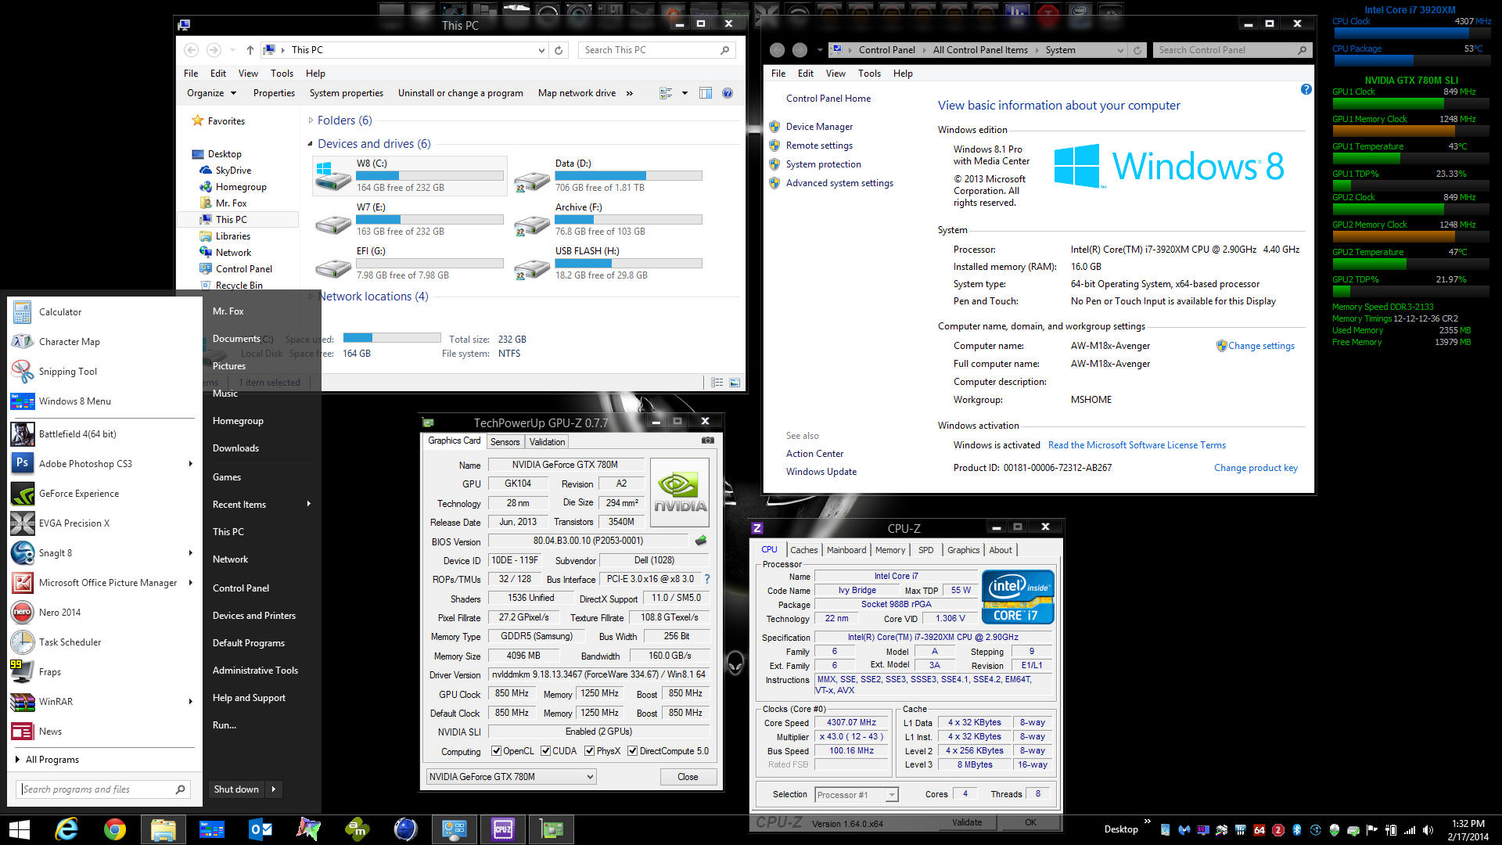Click the GPU-Z screenshot camera icon
1502x845 pixels.
point(707,440)
